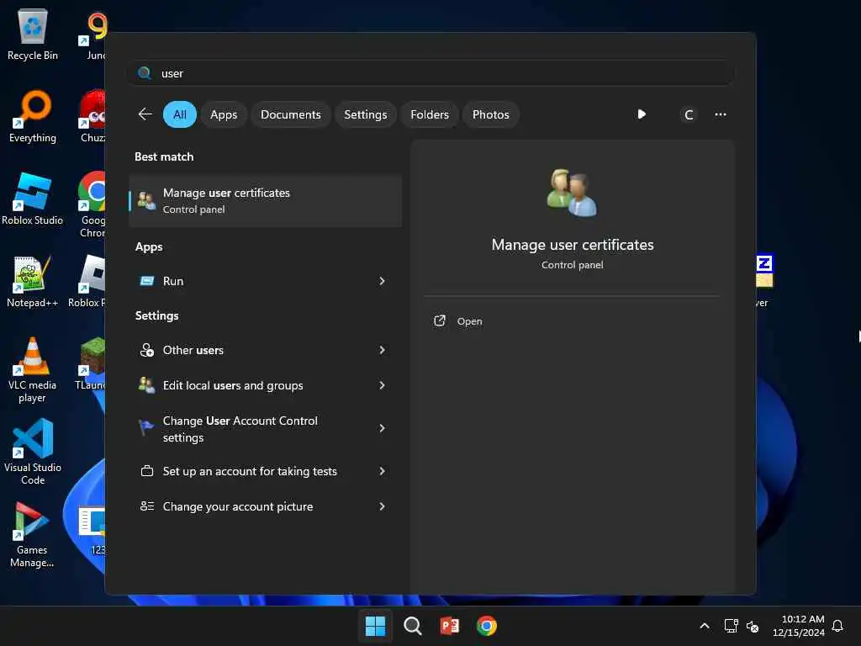Expand the Run result chevron
Screen dimensions: 861x646
(x=383, y=281)
